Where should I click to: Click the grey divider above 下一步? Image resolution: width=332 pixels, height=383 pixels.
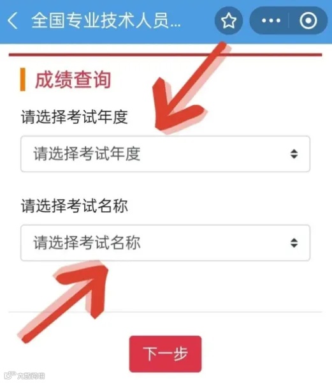(165, 312)
